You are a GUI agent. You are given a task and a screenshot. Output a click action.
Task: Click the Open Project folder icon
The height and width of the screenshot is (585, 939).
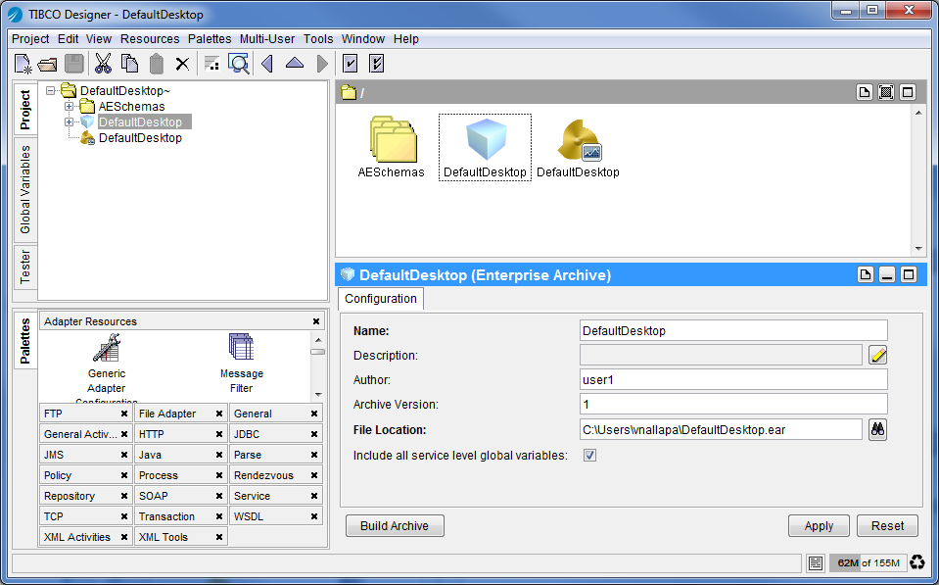tap(48, 65)
